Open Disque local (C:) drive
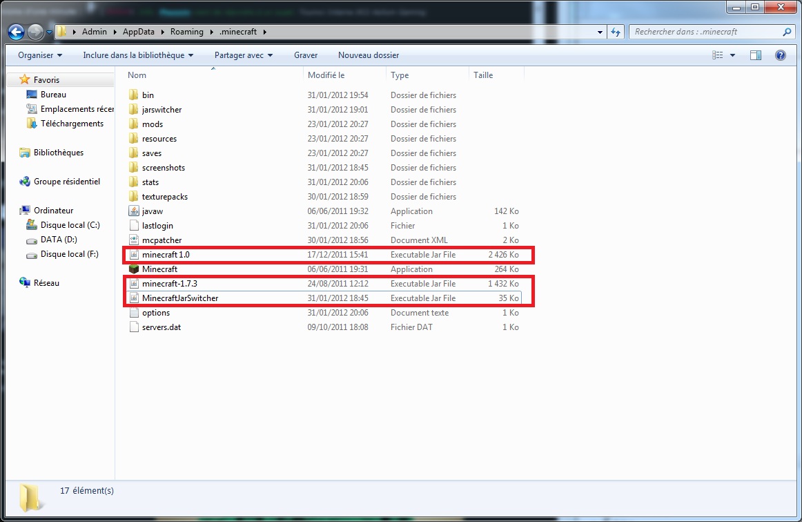The height and width of the screenshot is (522, 802). (x=70, y=225)
